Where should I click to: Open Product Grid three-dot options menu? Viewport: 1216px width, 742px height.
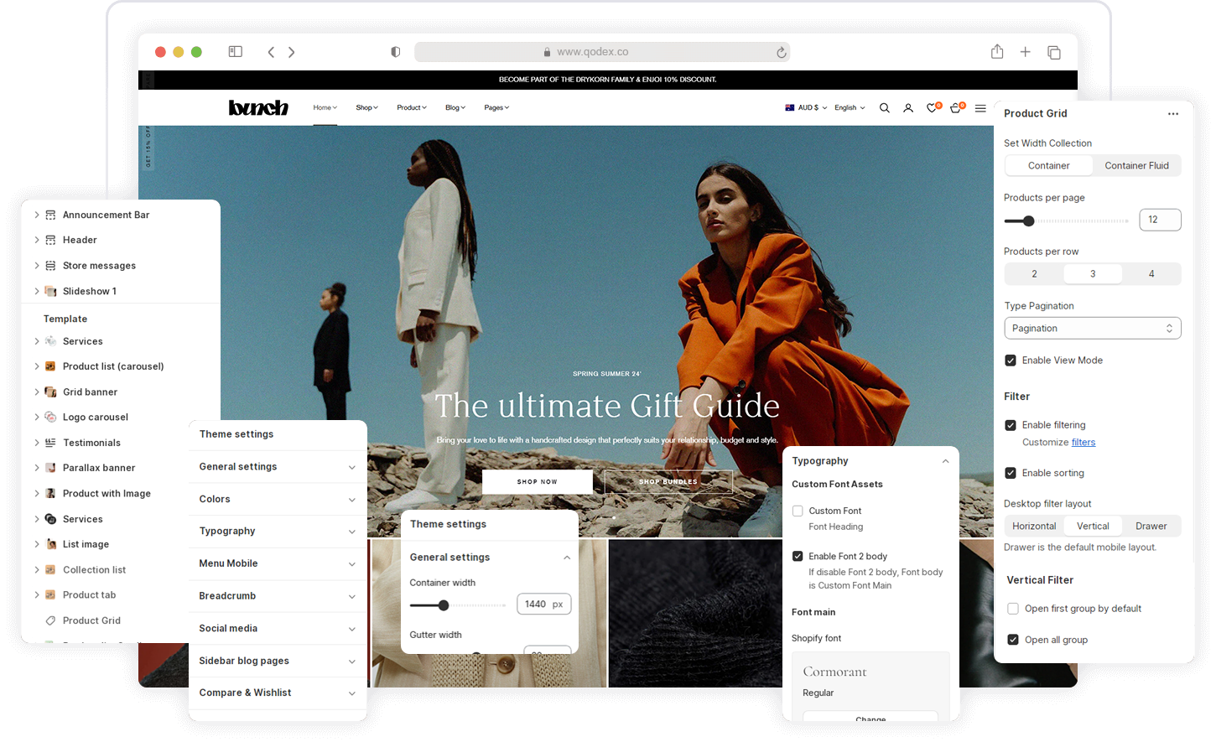click(x=1172, y=114)
